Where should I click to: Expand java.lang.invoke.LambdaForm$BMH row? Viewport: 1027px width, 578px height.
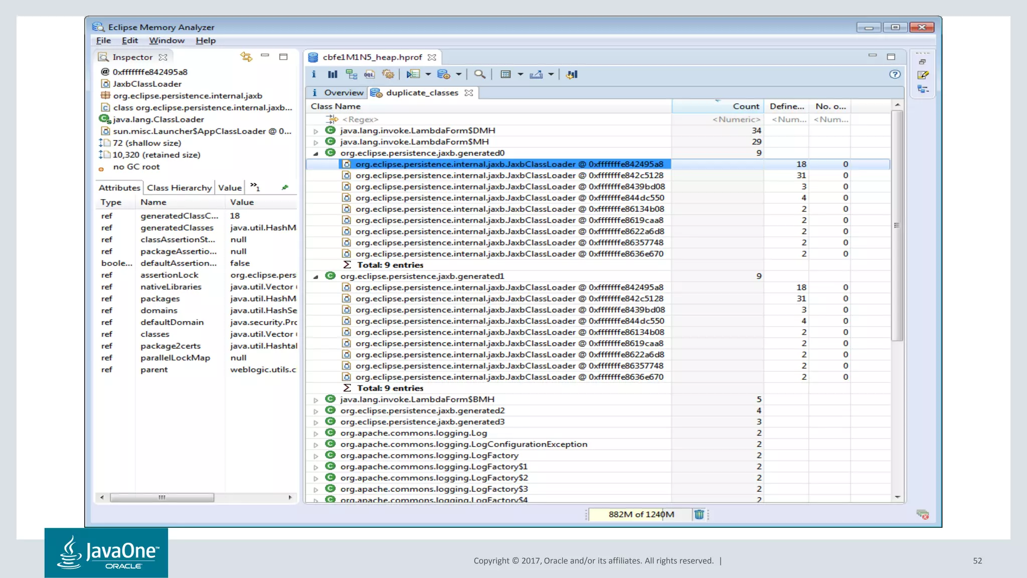tap(316, 400)
